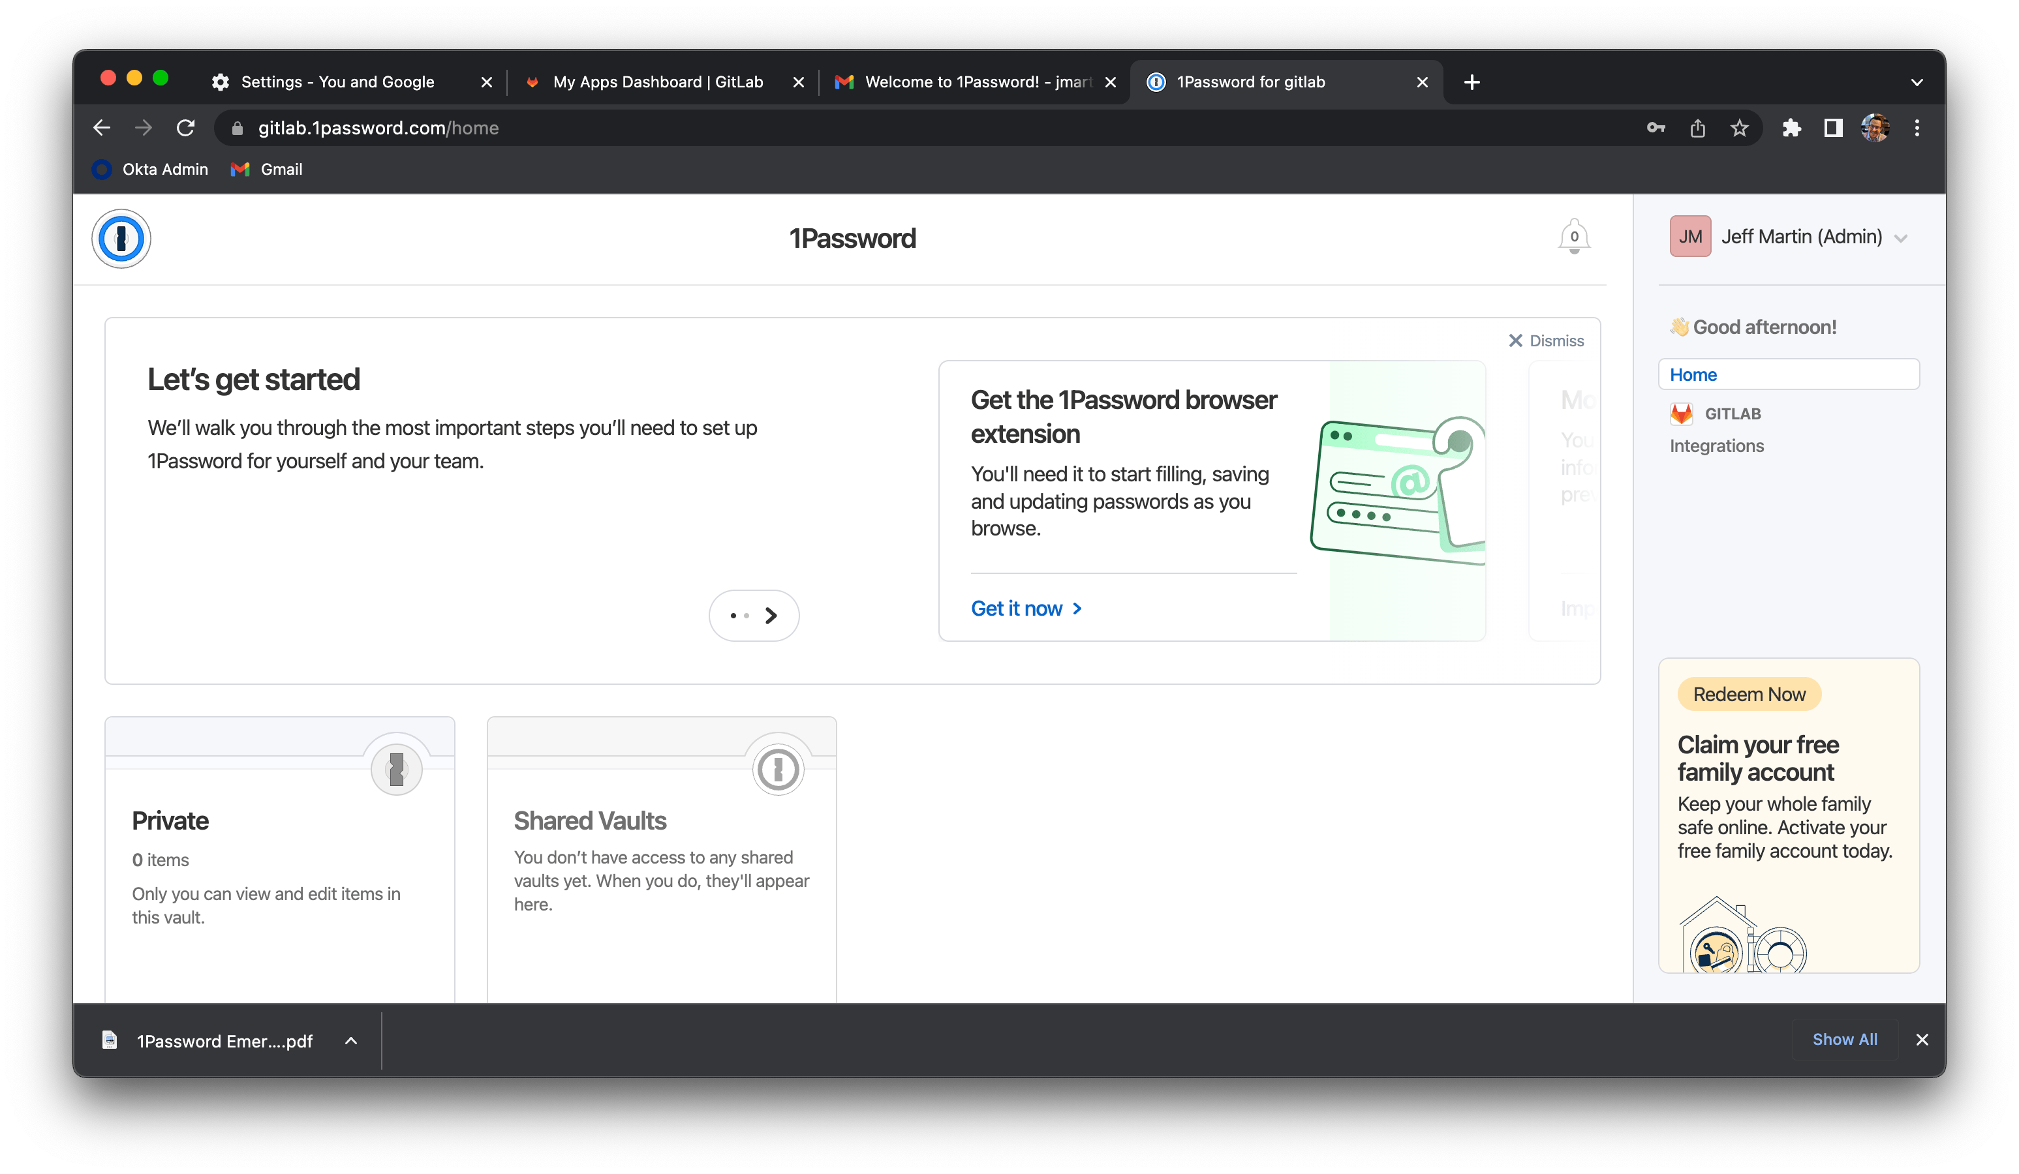Select the Integrations sidebar item
Image resolution: width=2019 pixels, height=1174 pixels.
point(1717,446)
